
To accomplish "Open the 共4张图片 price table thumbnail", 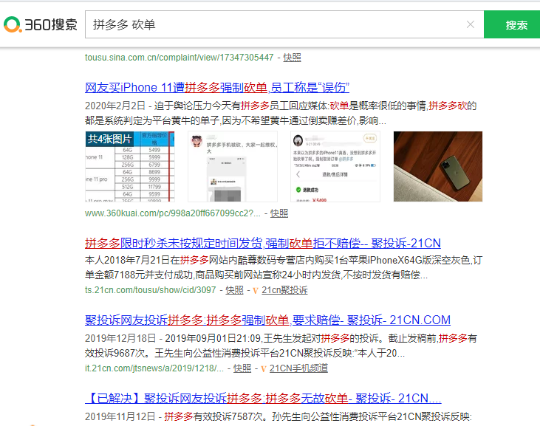I will pyautogui.click(x=130, y=167).
